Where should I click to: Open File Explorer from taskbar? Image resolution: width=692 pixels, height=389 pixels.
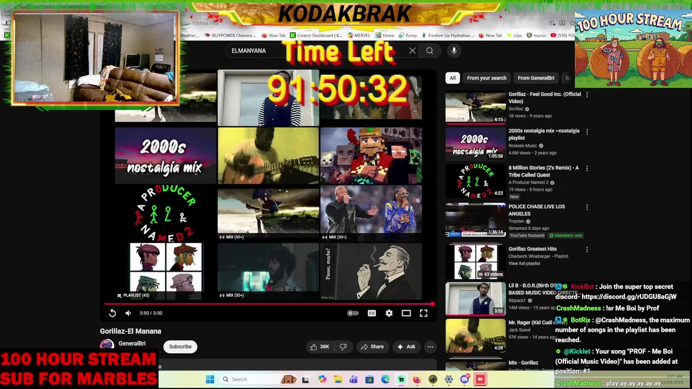point(338,379)
